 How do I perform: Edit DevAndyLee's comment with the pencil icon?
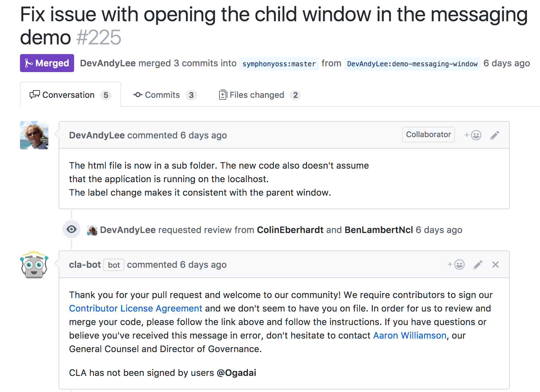(x=495, y=135)
